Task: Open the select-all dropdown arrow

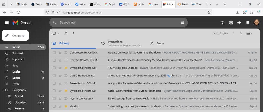Action: coord(58,33)
